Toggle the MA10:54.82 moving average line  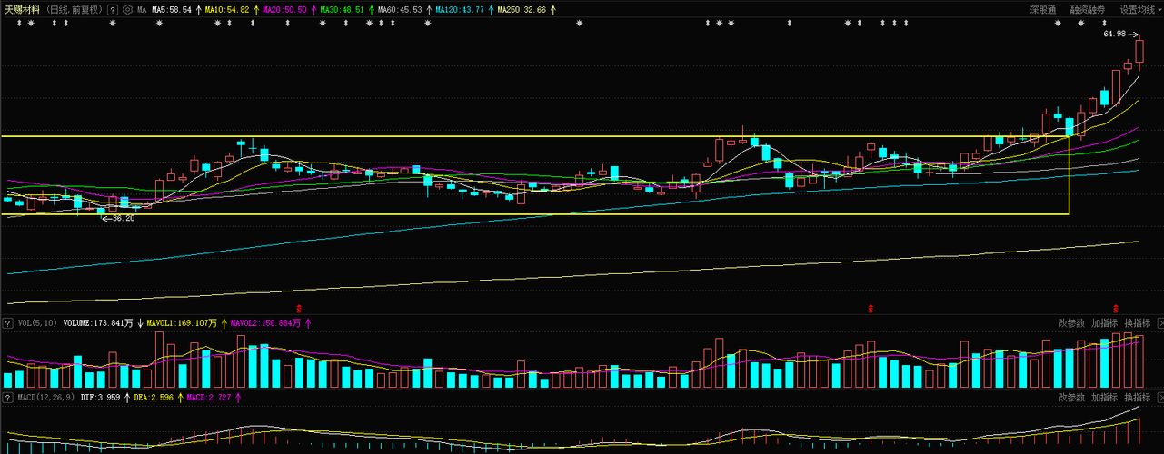(x=227, y=10)
